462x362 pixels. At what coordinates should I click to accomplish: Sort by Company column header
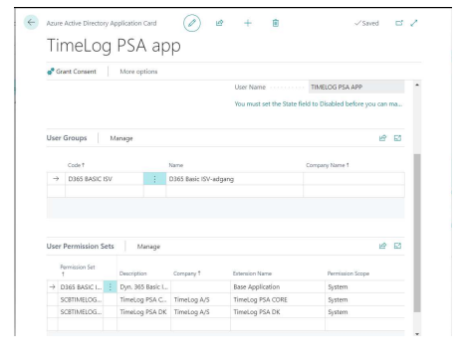click(x=187, y=273)
